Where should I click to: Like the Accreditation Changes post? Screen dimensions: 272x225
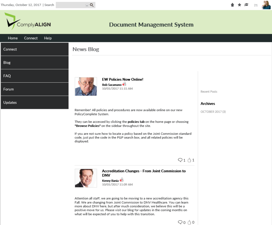189,222
